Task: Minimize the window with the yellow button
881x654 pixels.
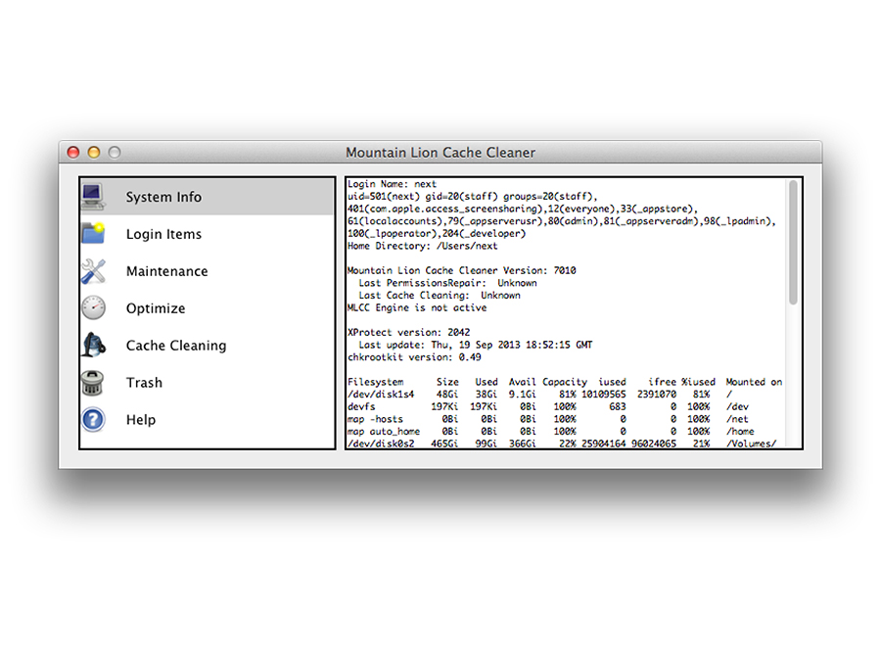Action: point(94,153)
